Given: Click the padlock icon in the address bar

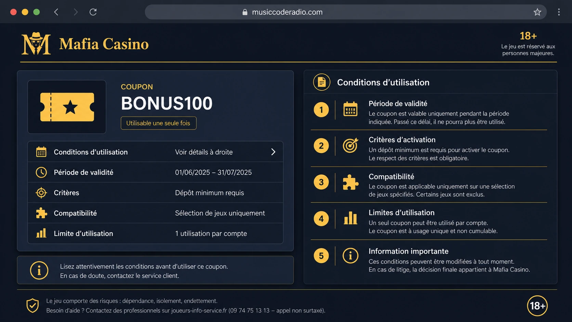Looking at the screenshot, I should tap(245, 12).
